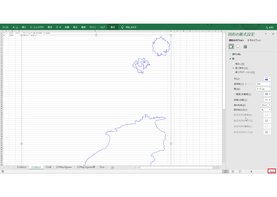Click sheet tab scroll right arrow

[8, 167]
